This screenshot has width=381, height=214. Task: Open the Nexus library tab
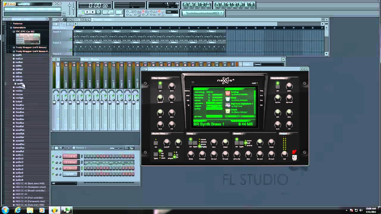tap(188, 91)
